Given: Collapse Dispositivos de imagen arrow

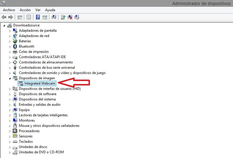Looking at the screenshot, I should pyautogui.click(x=10, y=78).
